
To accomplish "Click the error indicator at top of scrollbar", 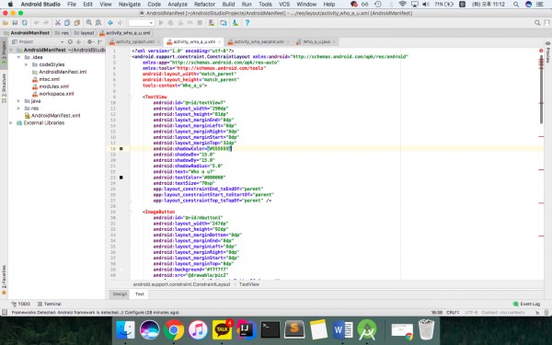I will (541, 51).
